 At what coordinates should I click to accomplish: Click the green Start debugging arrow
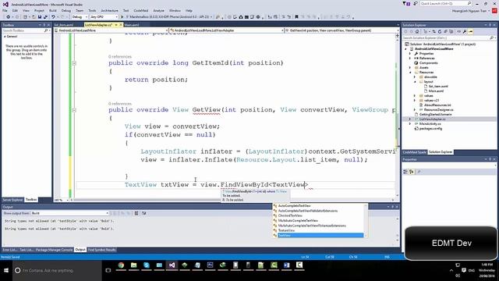click(122, 17)
